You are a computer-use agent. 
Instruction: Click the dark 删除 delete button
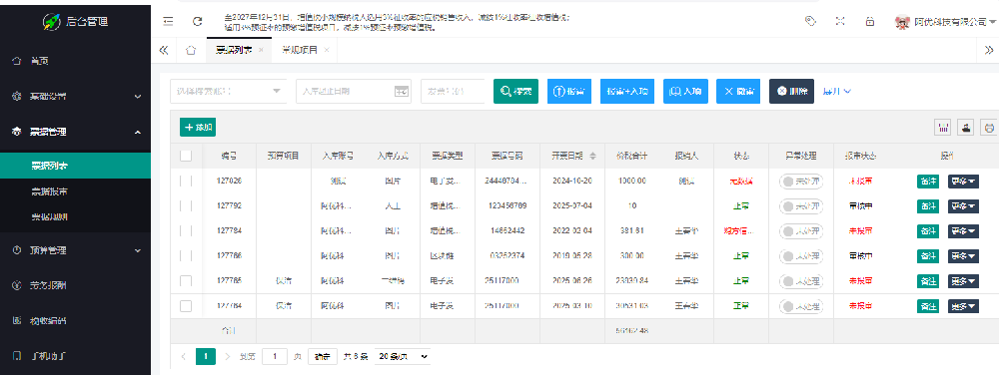(x=791, y=92)
